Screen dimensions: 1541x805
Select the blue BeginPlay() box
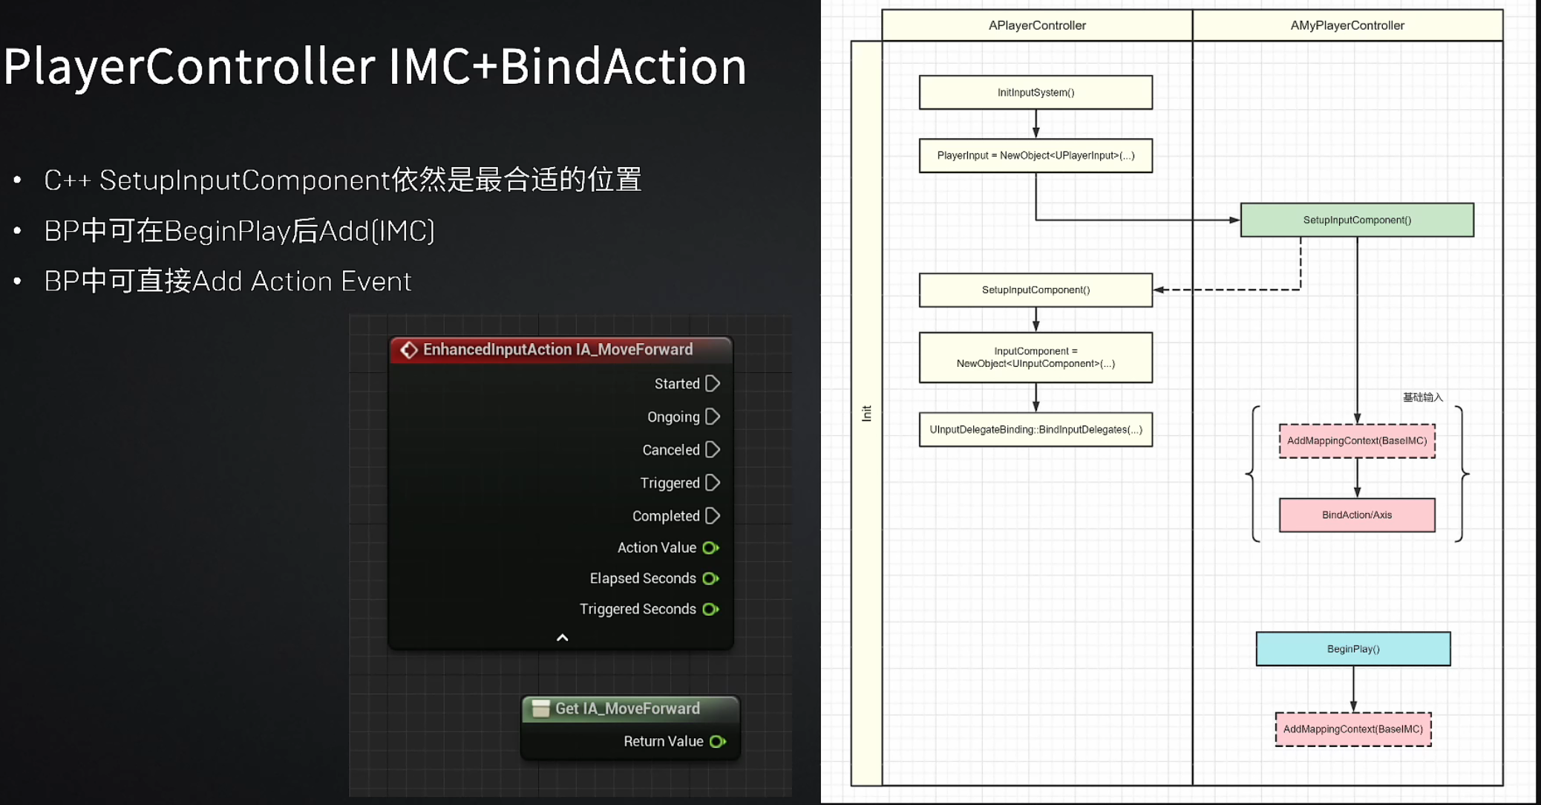(x=1353, y=649)
